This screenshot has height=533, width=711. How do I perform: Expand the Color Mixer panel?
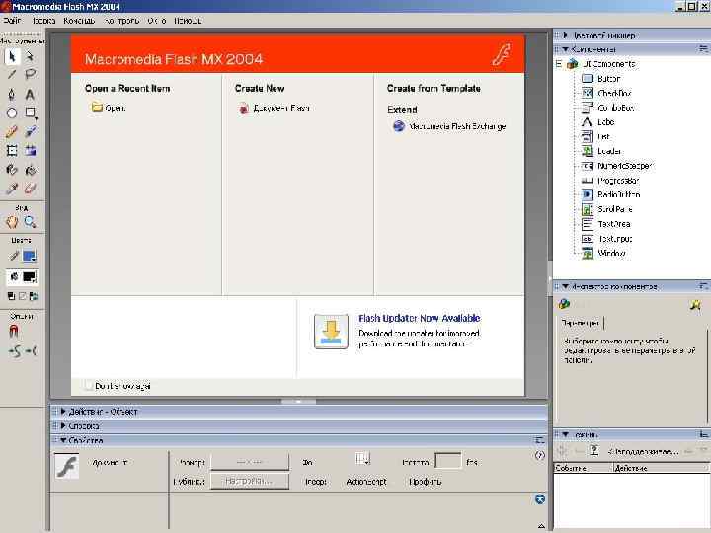[566, 35]
